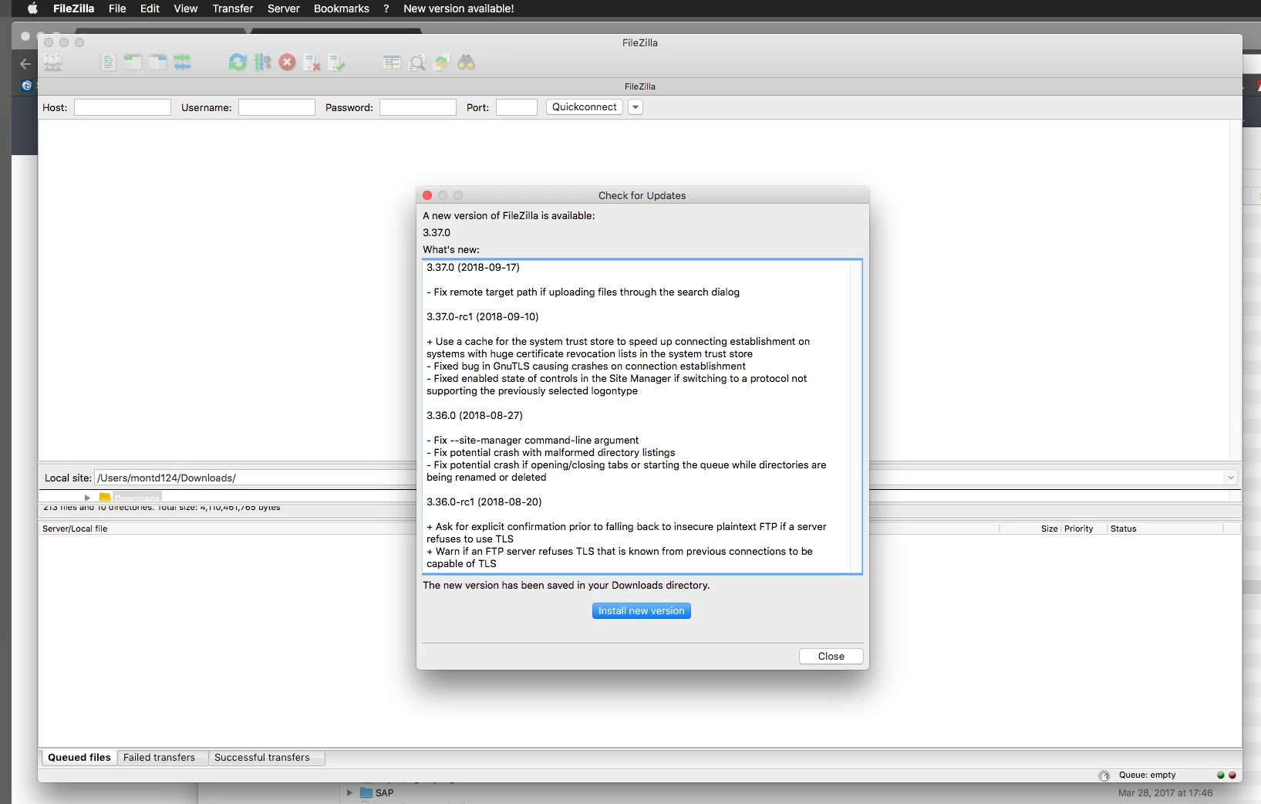Open the Transfer menu
The height and width of the screenshot is (804, 1261).
click(233, 8)
